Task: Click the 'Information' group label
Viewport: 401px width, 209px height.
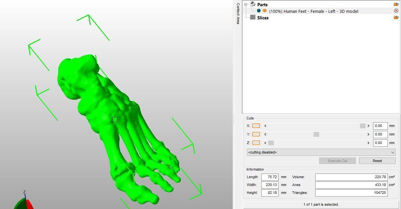Action: (x=255, y=169)
